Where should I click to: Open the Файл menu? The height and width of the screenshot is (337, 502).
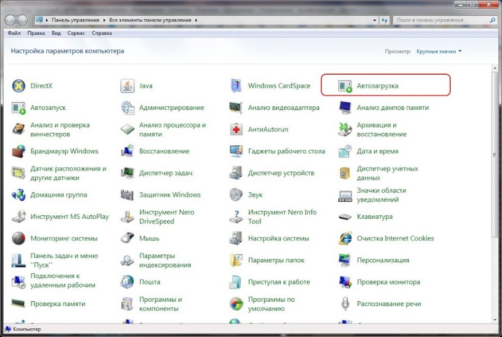point(14,33)
